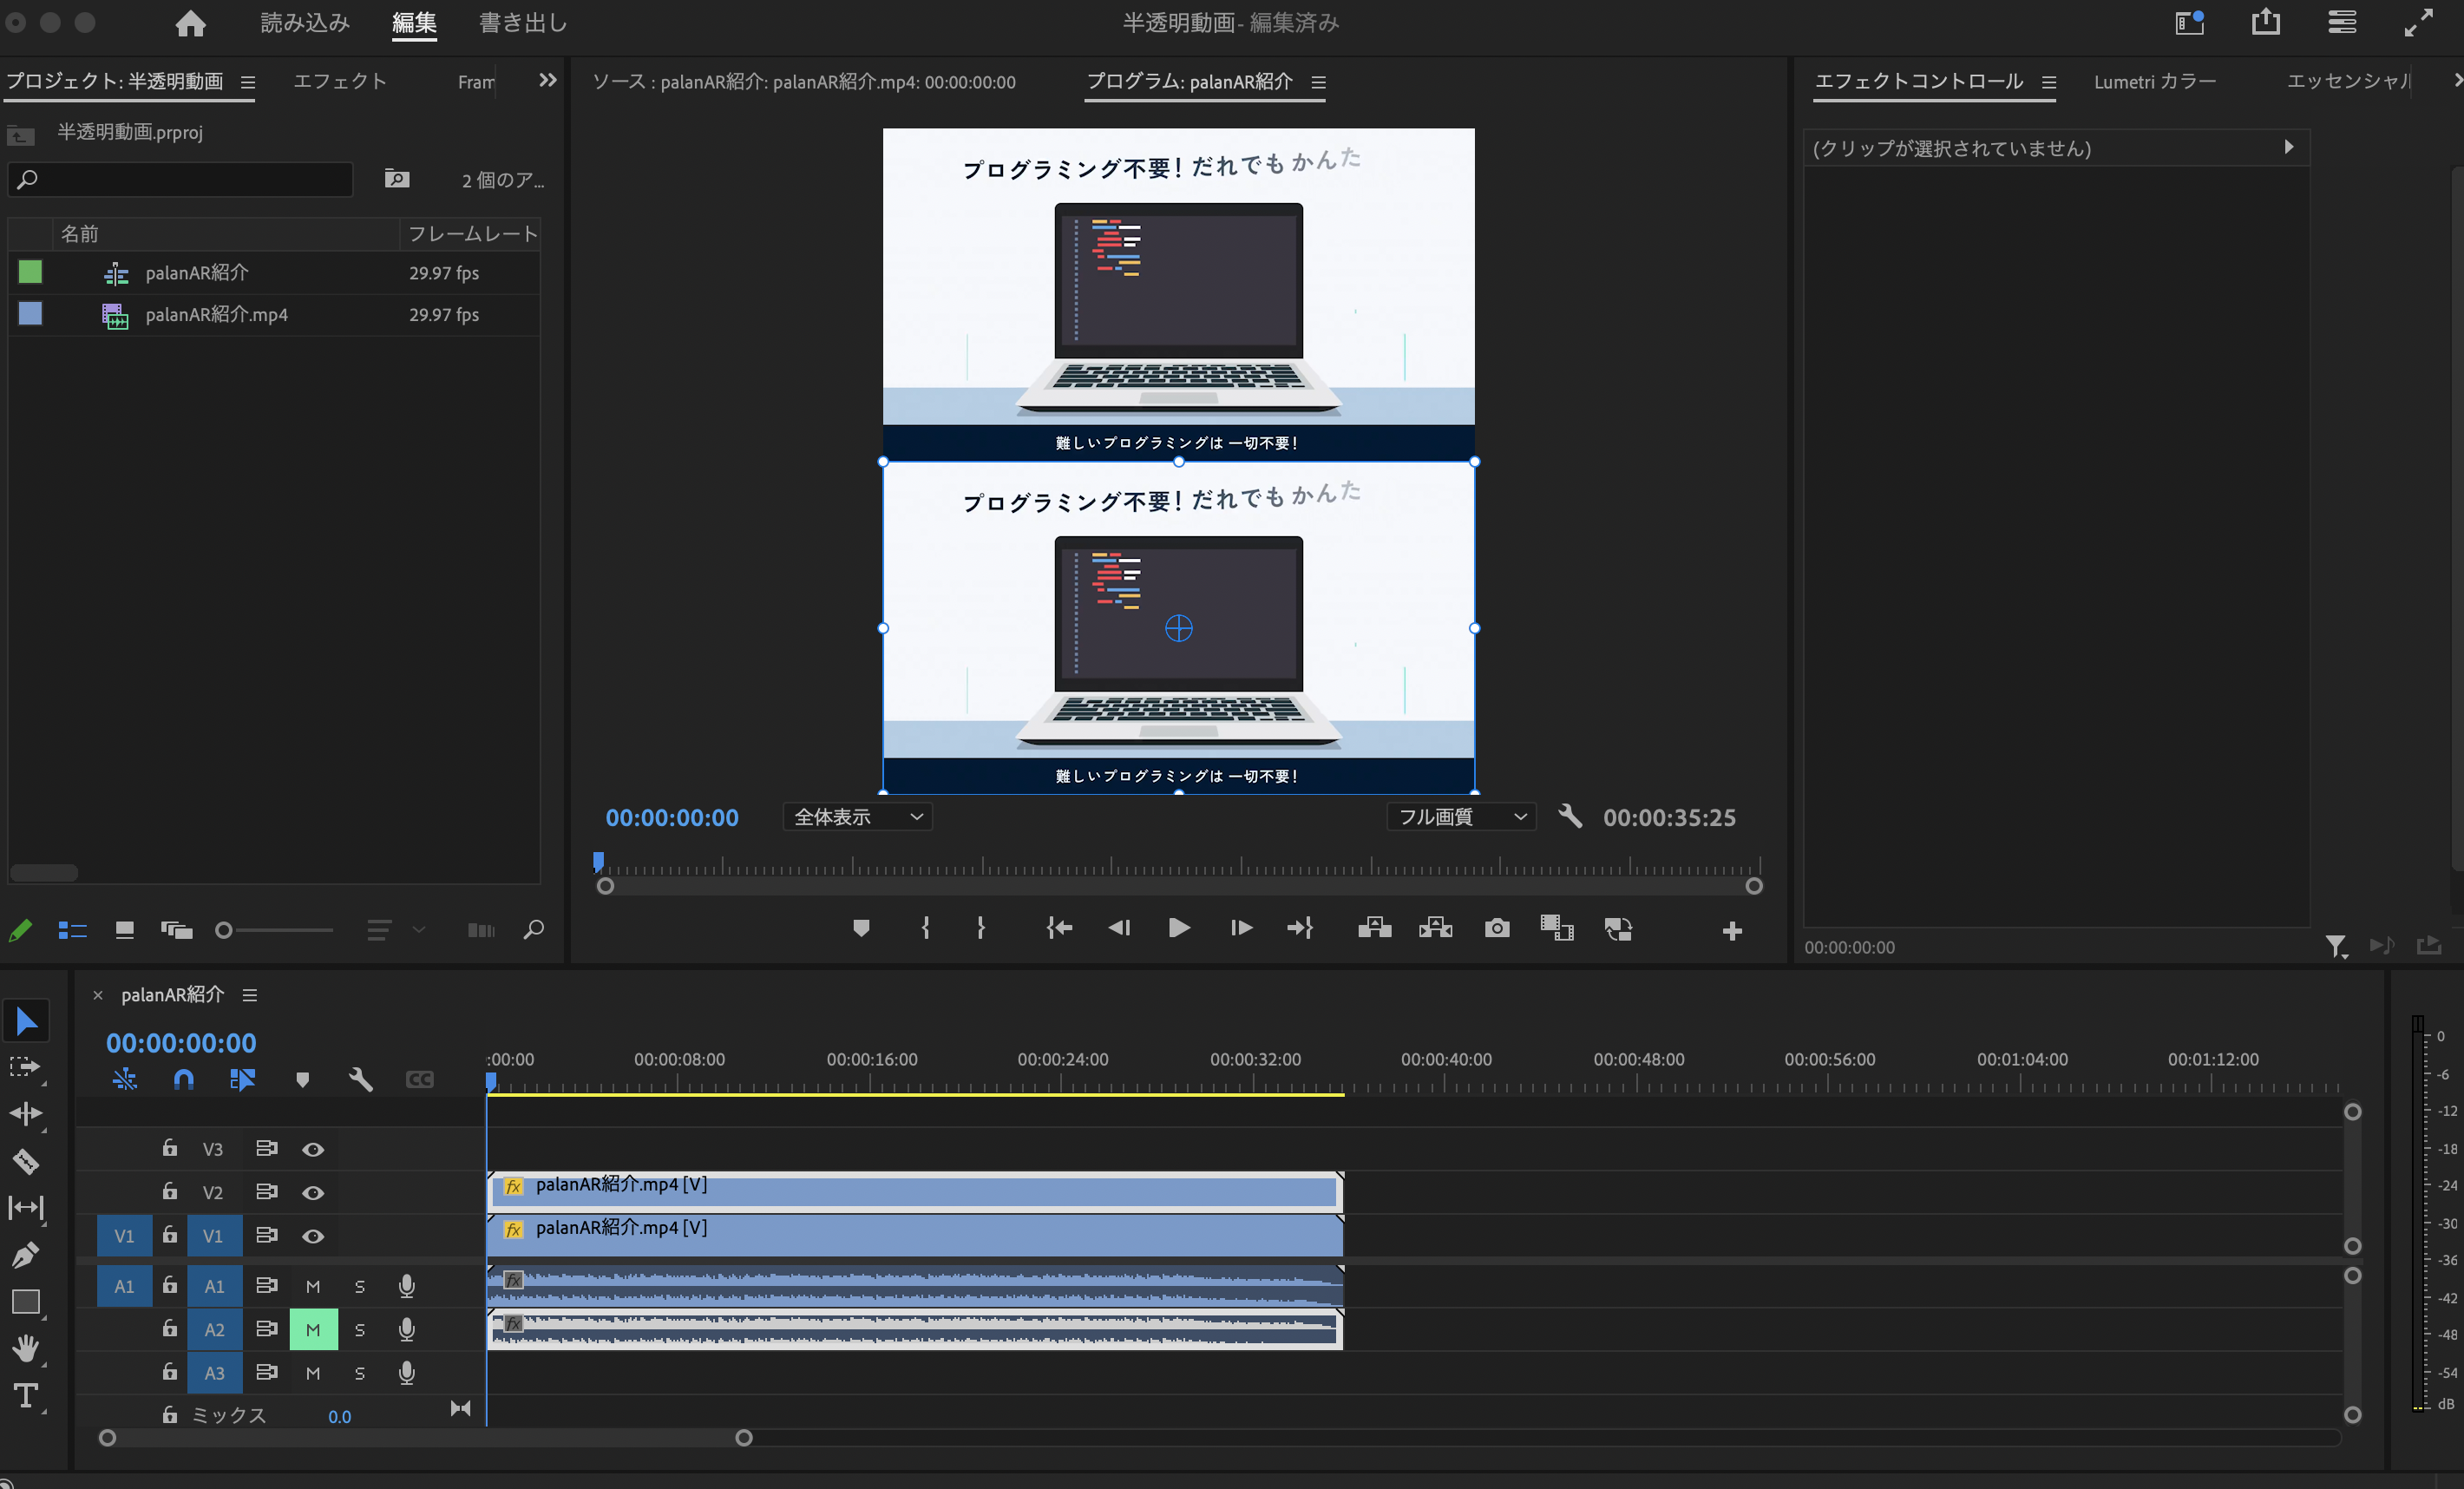Screen dimensions: 2464x1489
Task: Click the green label swatch for palanAR紹介
Action: coord(31,272)
